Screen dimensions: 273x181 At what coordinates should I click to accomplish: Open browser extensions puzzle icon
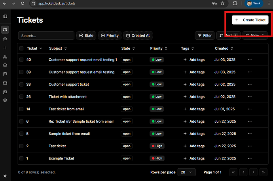pyautogui.click(x=235, y=3)
